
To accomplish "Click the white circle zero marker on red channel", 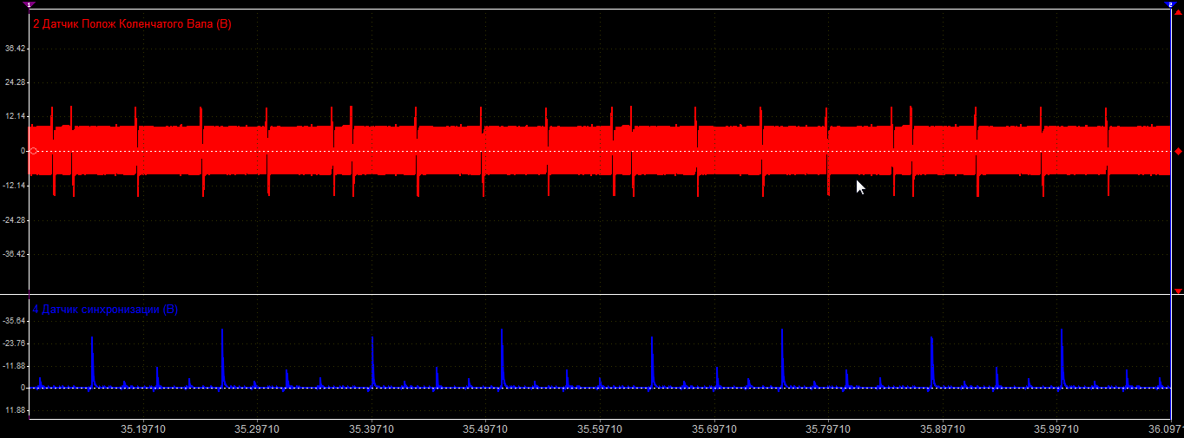I will pos(33,151).
